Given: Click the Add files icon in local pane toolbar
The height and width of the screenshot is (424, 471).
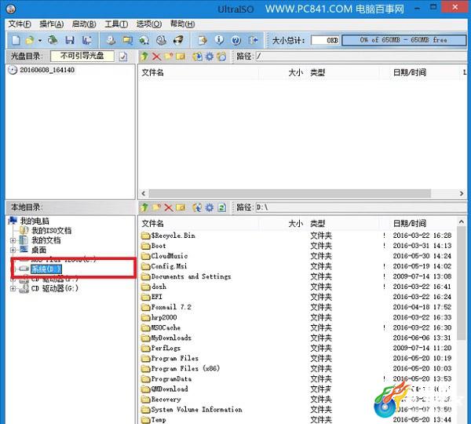Looking at the screenshot, I should coord(197,207).
